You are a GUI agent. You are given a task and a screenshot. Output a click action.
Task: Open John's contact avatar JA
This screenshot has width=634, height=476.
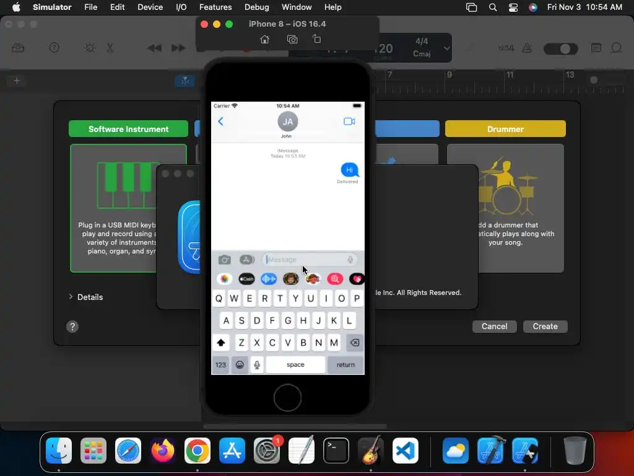tap(287, 121)
